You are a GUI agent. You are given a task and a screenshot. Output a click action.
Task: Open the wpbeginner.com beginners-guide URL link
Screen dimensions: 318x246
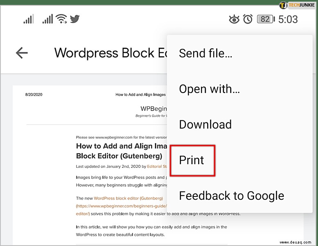[121, 206]
